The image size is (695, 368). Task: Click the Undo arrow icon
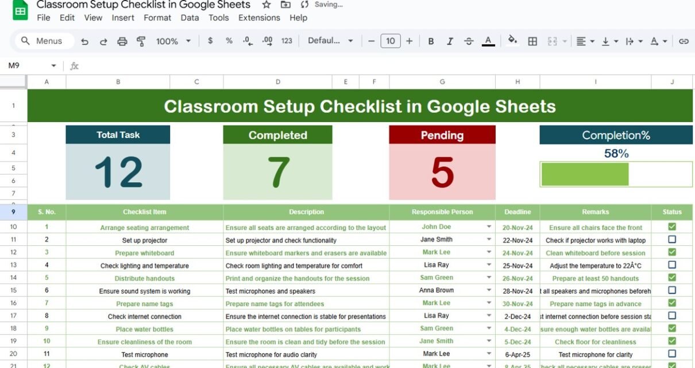(85, 41)
